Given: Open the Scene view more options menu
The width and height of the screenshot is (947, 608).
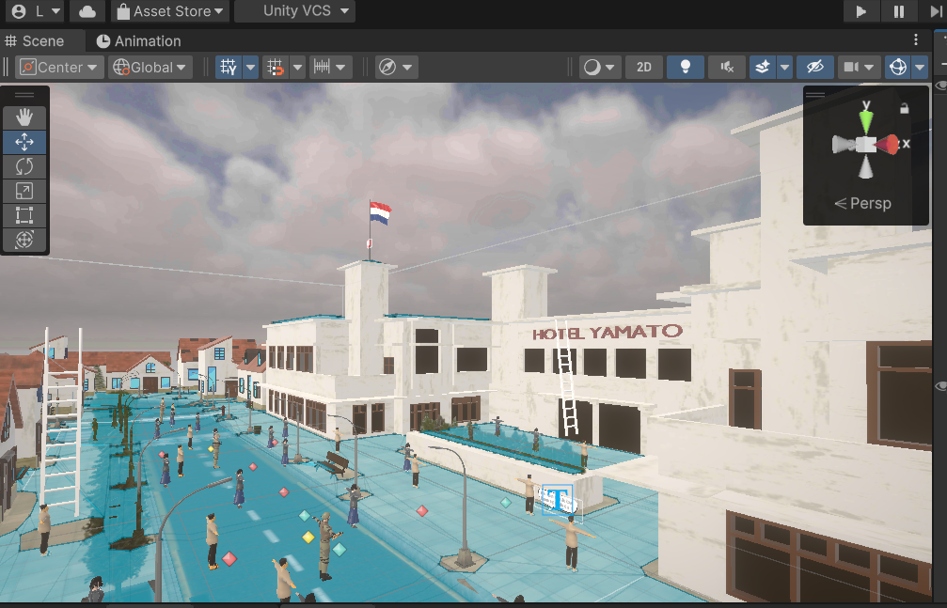Looking at the screenshot, I should coord(916,39).
